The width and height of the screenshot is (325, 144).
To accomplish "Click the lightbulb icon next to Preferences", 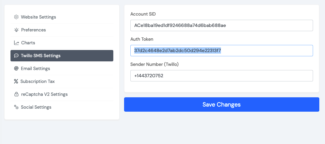I will (16, 30).
